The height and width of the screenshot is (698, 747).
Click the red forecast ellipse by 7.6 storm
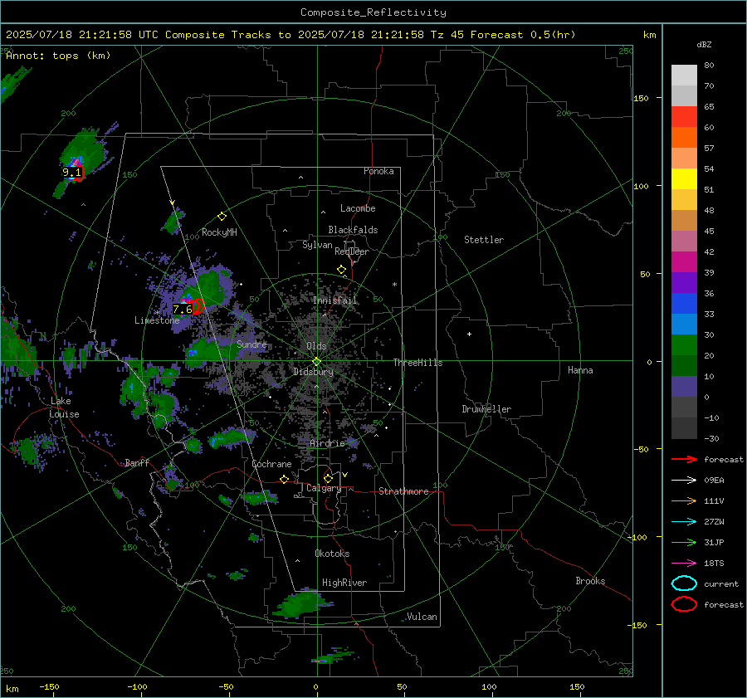coord(198,306)
